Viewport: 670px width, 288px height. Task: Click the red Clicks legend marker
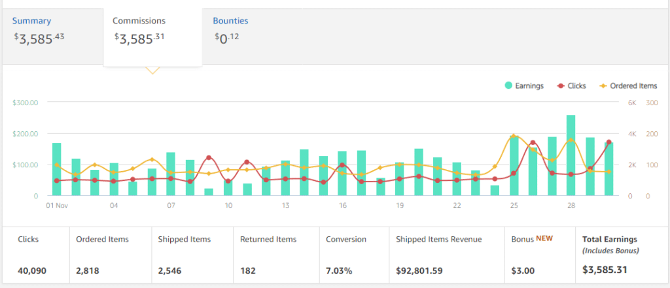point(561,86)
